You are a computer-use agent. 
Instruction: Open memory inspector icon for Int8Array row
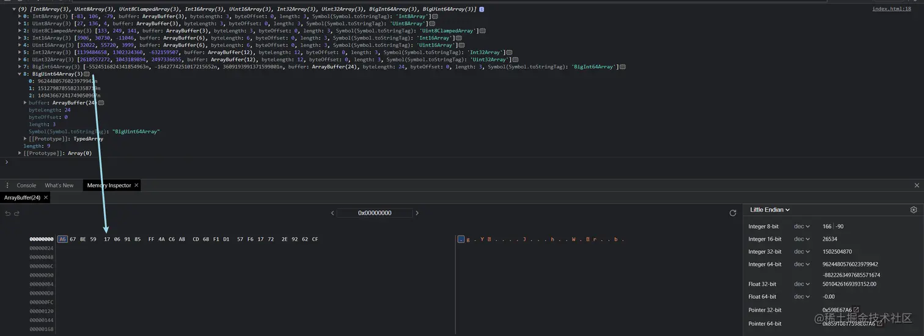point(435,16)
